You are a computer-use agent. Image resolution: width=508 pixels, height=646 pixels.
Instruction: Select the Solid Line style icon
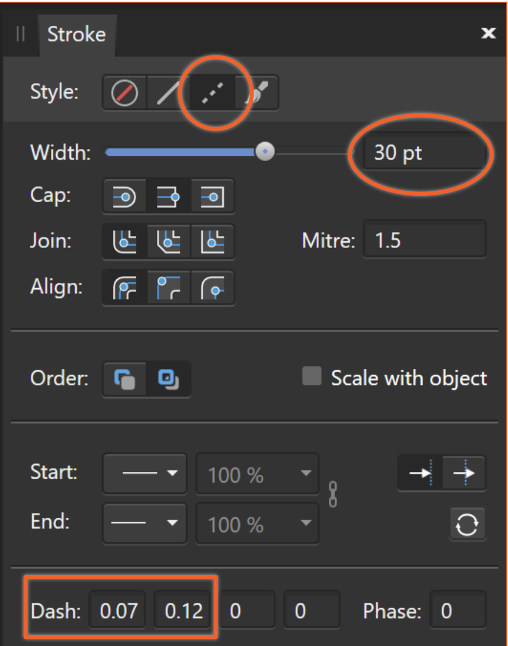168,93
